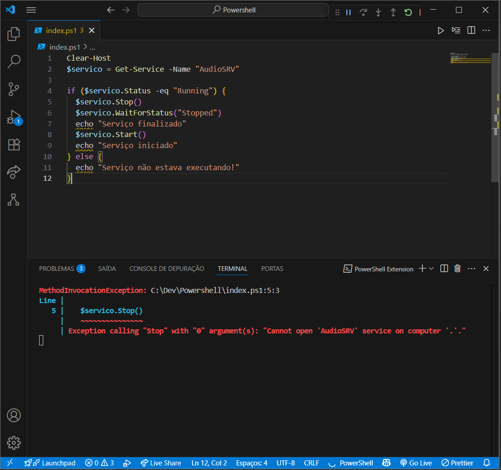Screen dimensions: 501x470
Task: Open notifications with the bell icon
Action: [x=487, y=463]
